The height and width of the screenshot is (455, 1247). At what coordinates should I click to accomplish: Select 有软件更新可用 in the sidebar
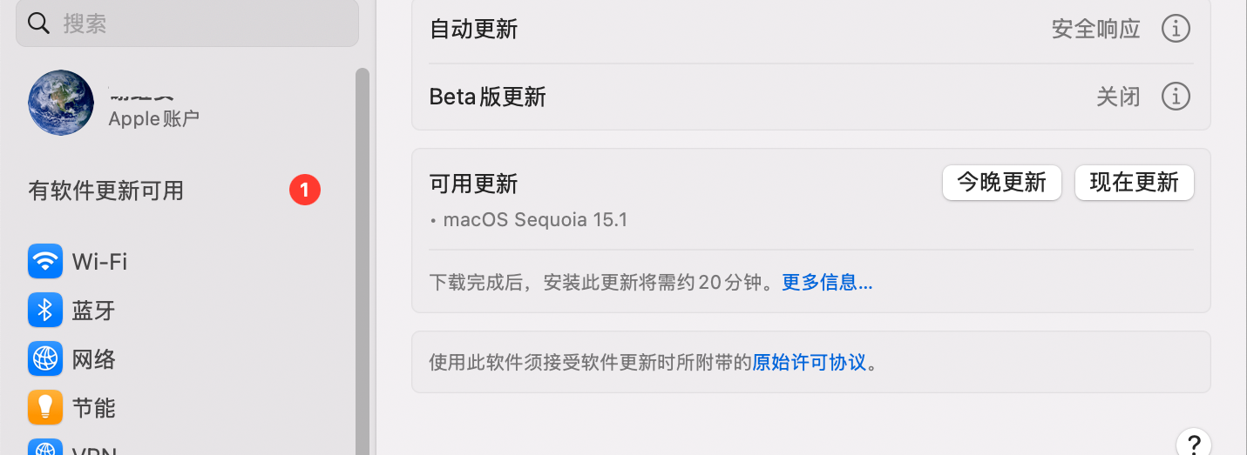point(106,191)
